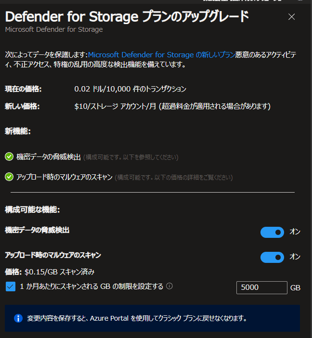Click blue info icon in Azure Portal notice

[x=18, y=318]
